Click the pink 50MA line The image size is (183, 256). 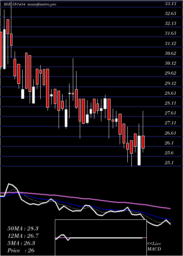click(x=85, y=199)
